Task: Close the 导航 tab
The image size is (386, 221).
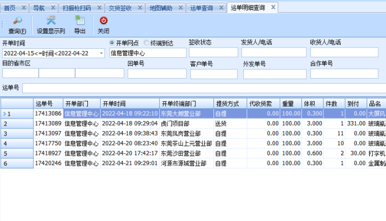Action: click(x=53, y=8)
